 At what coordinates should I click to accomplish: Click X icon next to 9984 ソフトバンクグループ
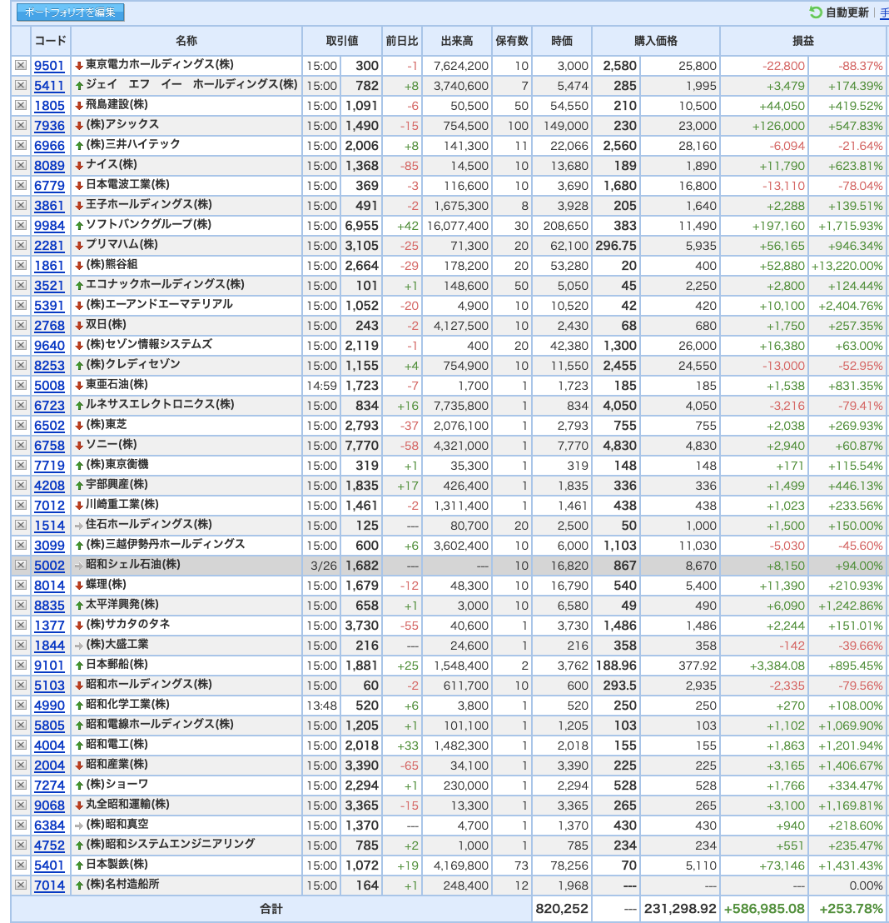pyautogui.click(x=21, y=226)
